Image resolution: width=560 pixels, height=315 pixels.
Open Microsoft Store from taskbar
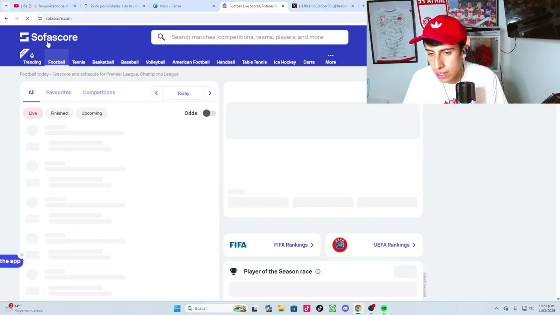tap(294, 308)
